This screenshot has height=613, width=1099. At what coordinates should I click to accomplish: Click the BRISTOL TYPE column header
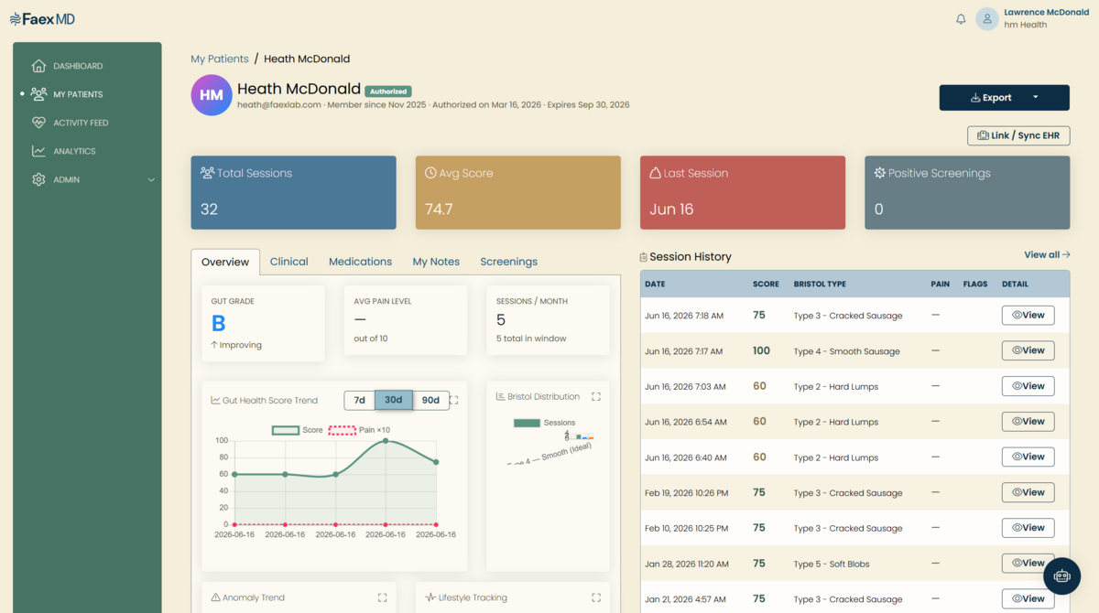click(x=820, y=285)
